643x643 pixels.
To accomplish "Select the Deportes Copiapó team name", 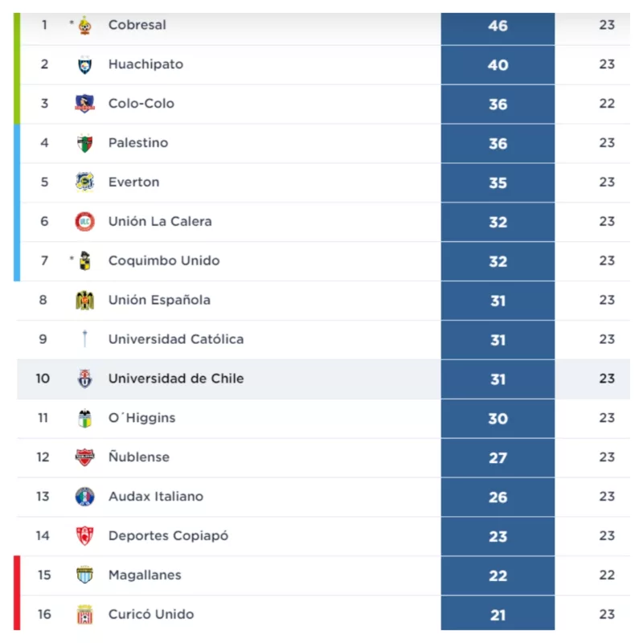I will click(168, 536).
